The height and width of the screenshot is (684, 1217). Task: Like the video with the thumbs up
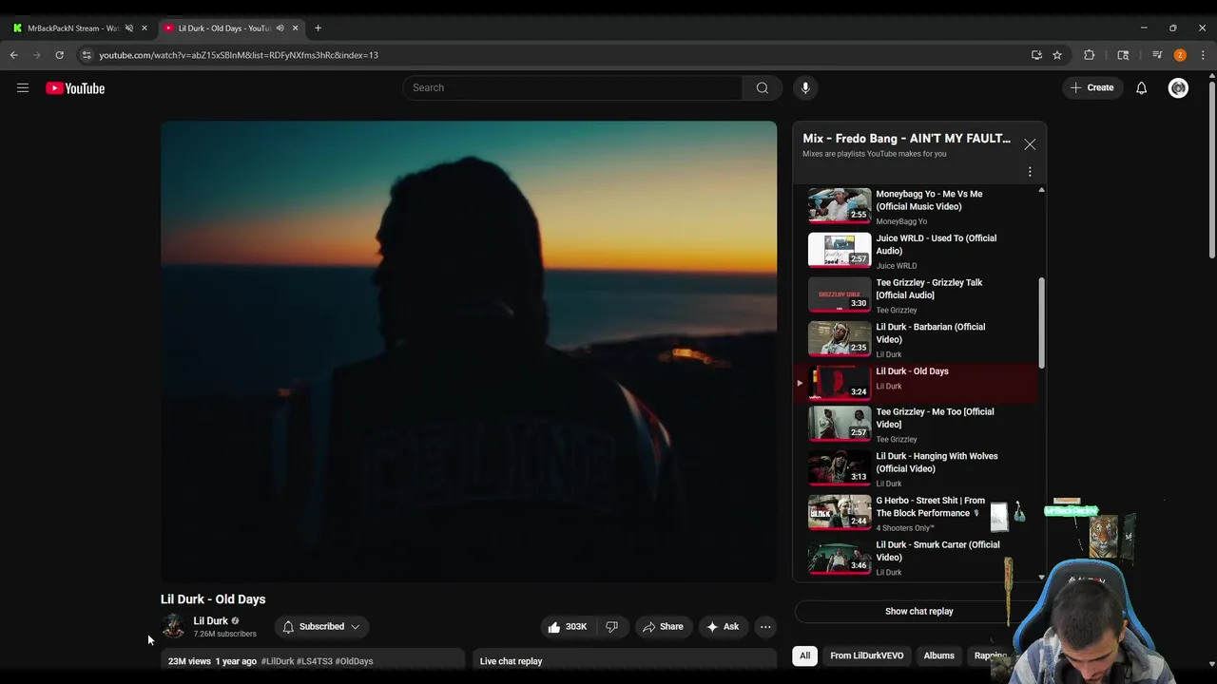(567, 627)
